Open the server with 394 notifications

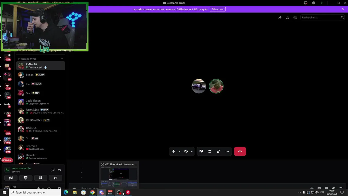7,149
